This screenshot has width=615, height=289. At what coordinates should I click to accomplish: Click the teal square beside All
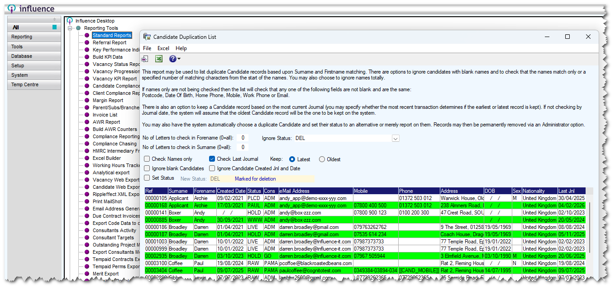(x=55, y=28)
